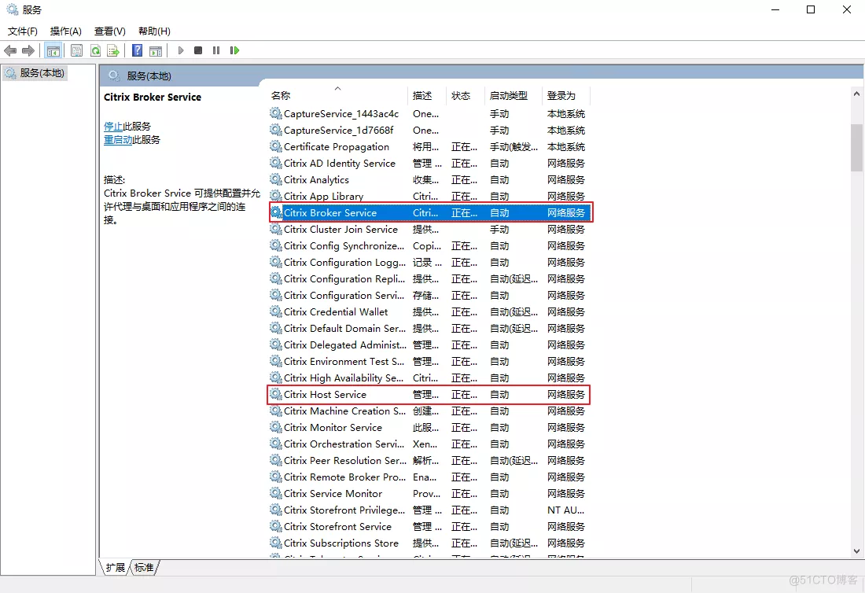Screen dimensions: 865x593
Task: Click the scrollbar down arrow
Action: tap(856, 551)
